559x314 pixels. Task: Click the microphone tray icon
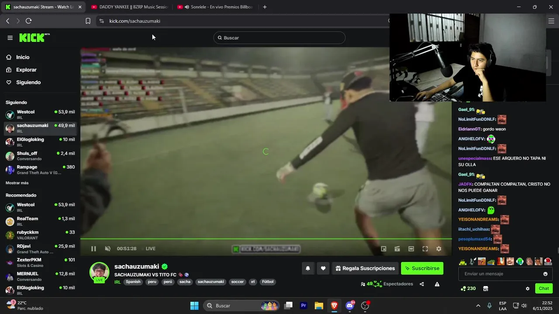point(490,306)
